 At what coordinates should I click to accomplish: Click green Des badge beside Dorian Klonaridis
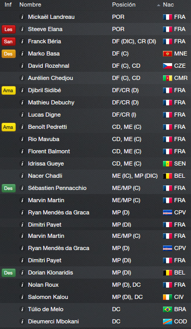(8, 272)
